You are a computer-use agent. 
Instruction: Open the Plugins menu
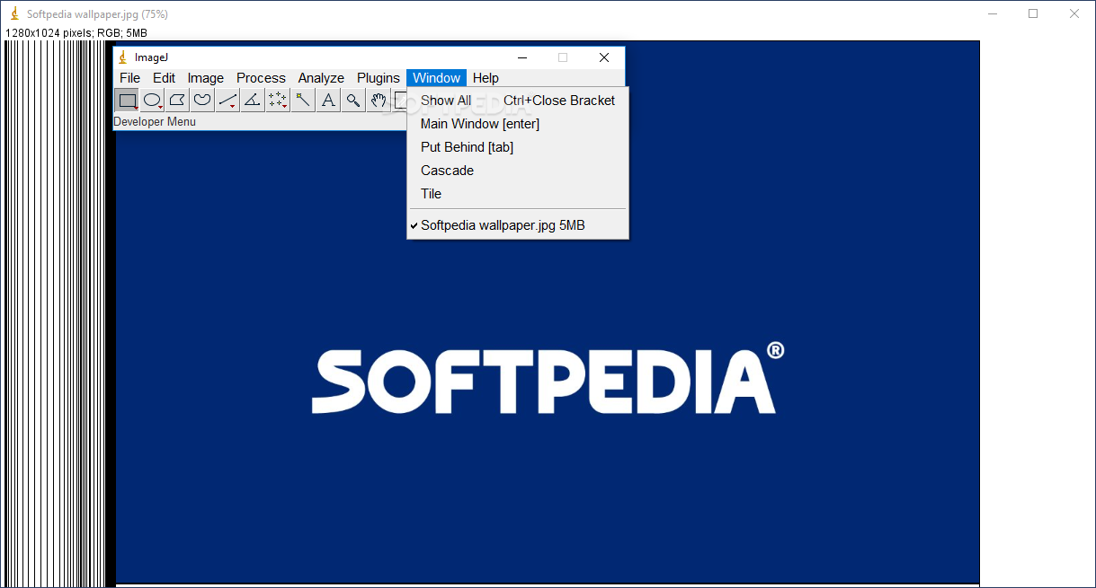click(379, 78)
